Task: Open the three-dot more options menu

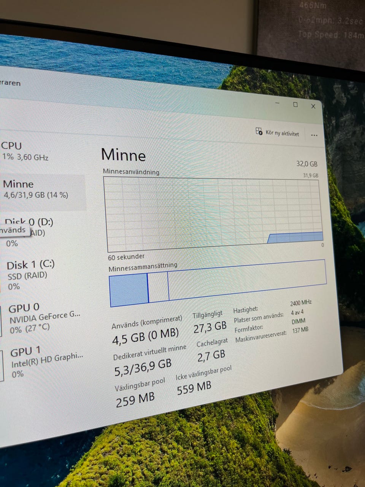Action: [314, 135]
